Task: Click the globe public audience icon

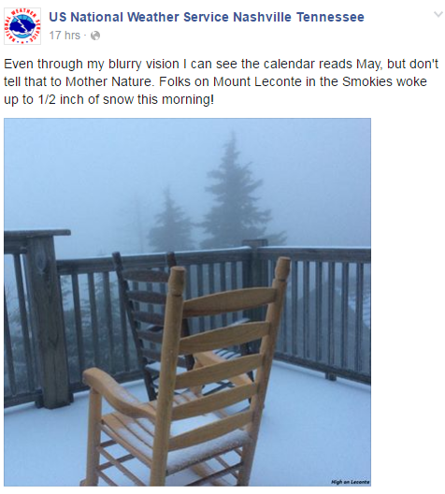Action: point(95,36)
